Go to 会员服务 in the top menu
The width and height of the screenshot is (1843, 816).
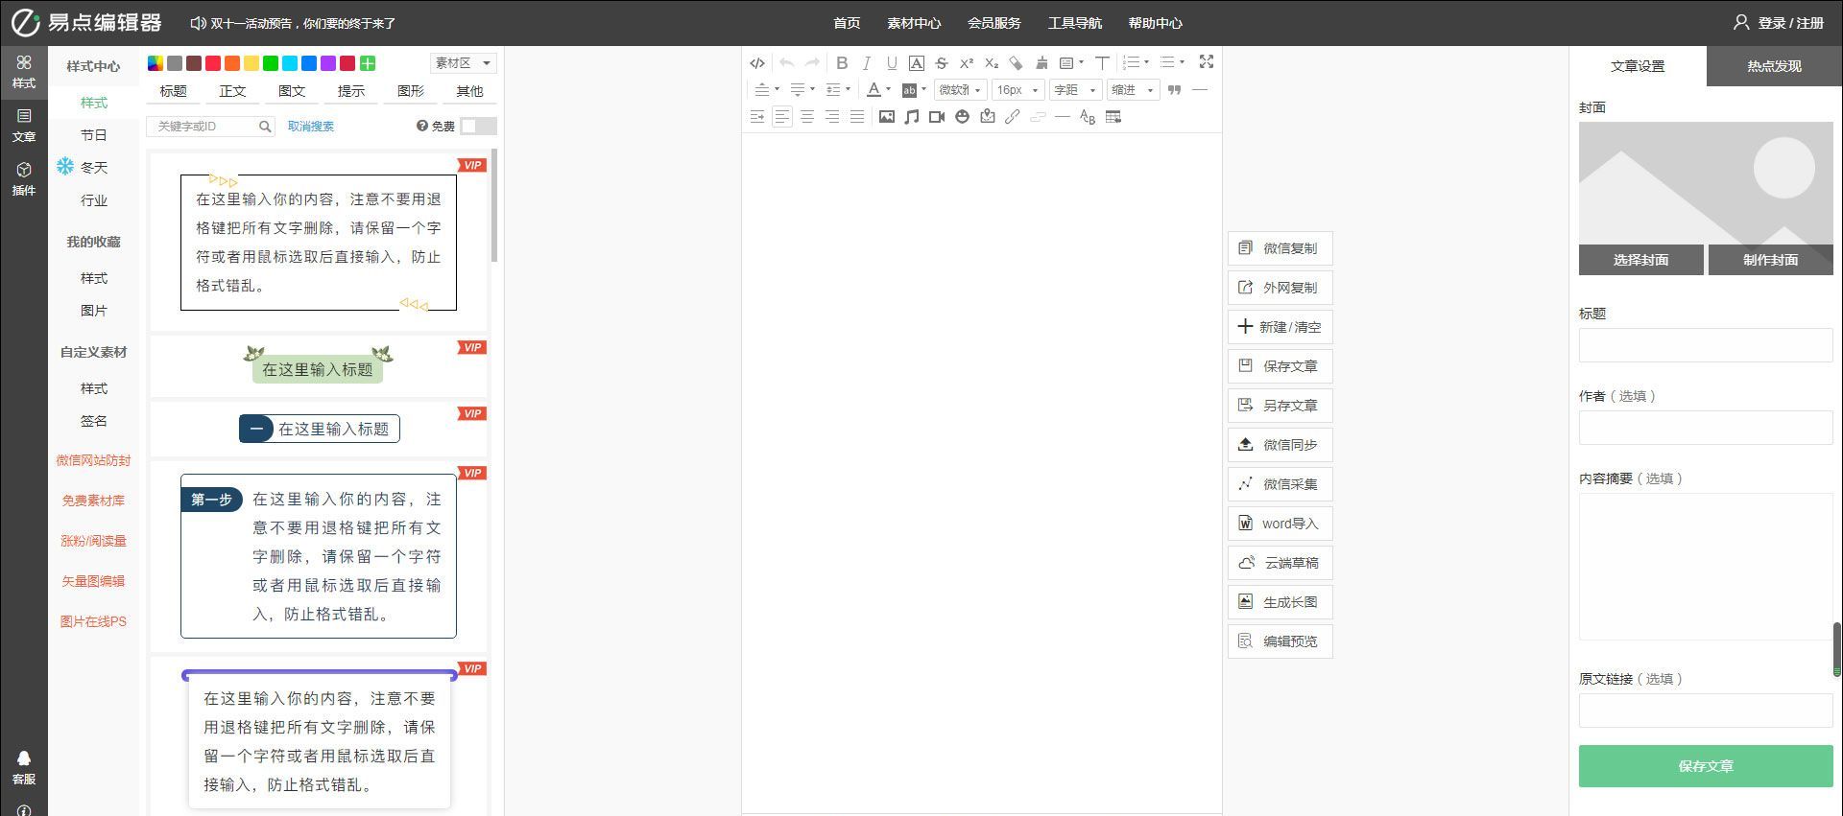[994, 23]
